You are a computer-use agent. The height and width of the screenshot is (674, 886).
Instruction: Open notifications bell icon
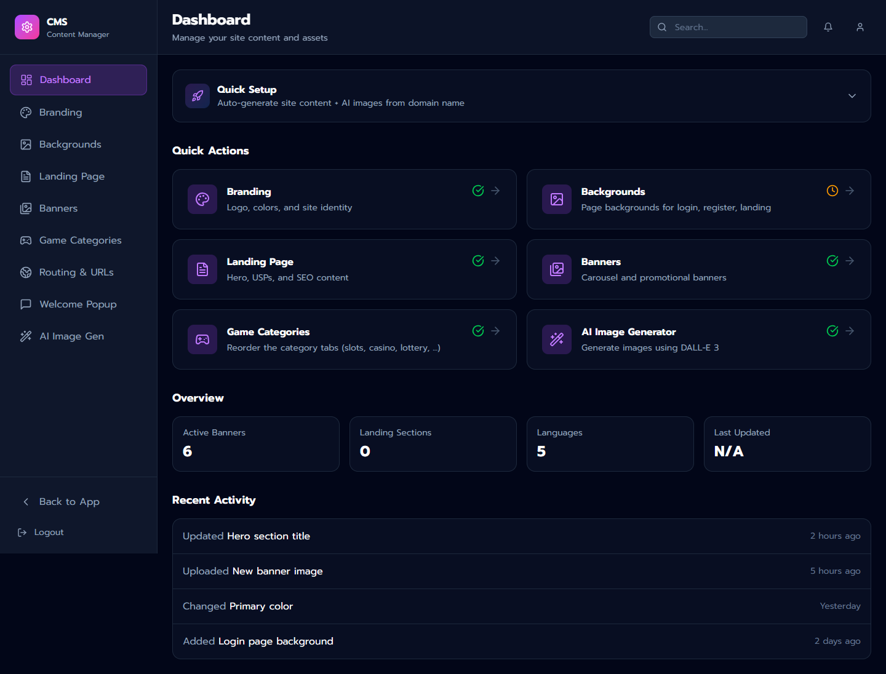click(x=828, y=27)
